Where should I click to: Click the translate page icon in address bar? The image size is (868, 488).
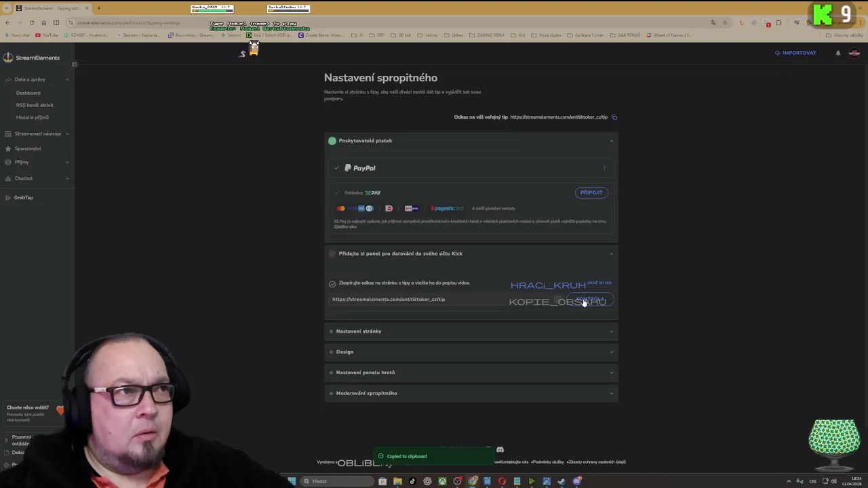(713, 22)
